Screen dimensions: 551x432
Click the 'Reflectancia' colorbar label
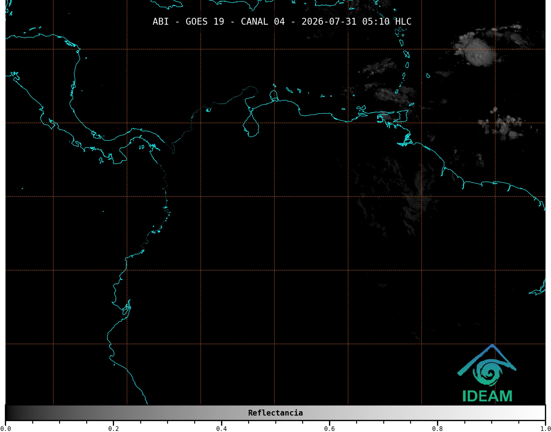275,413
